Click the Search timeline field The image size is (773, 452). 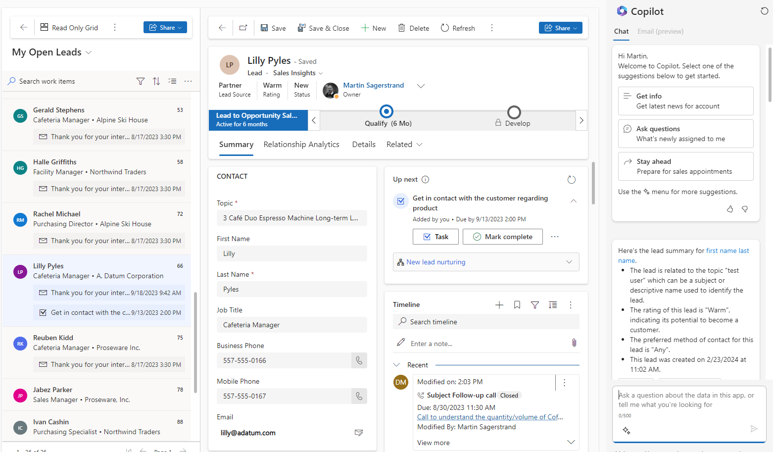pos(486,322)
